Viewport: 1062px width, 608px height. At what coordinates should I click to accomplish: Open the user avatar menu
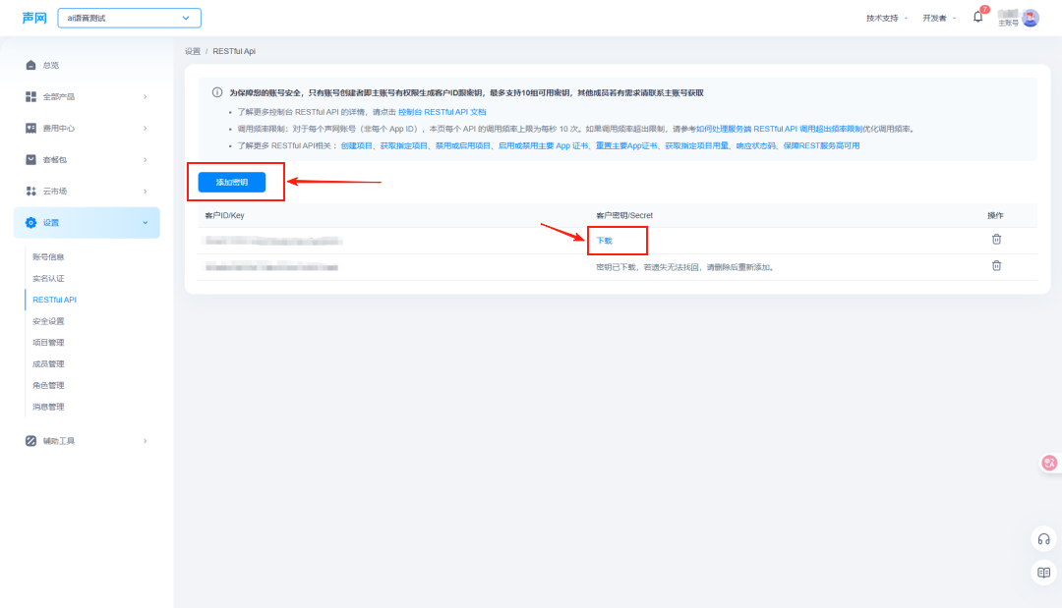(x=1031, y=18)
